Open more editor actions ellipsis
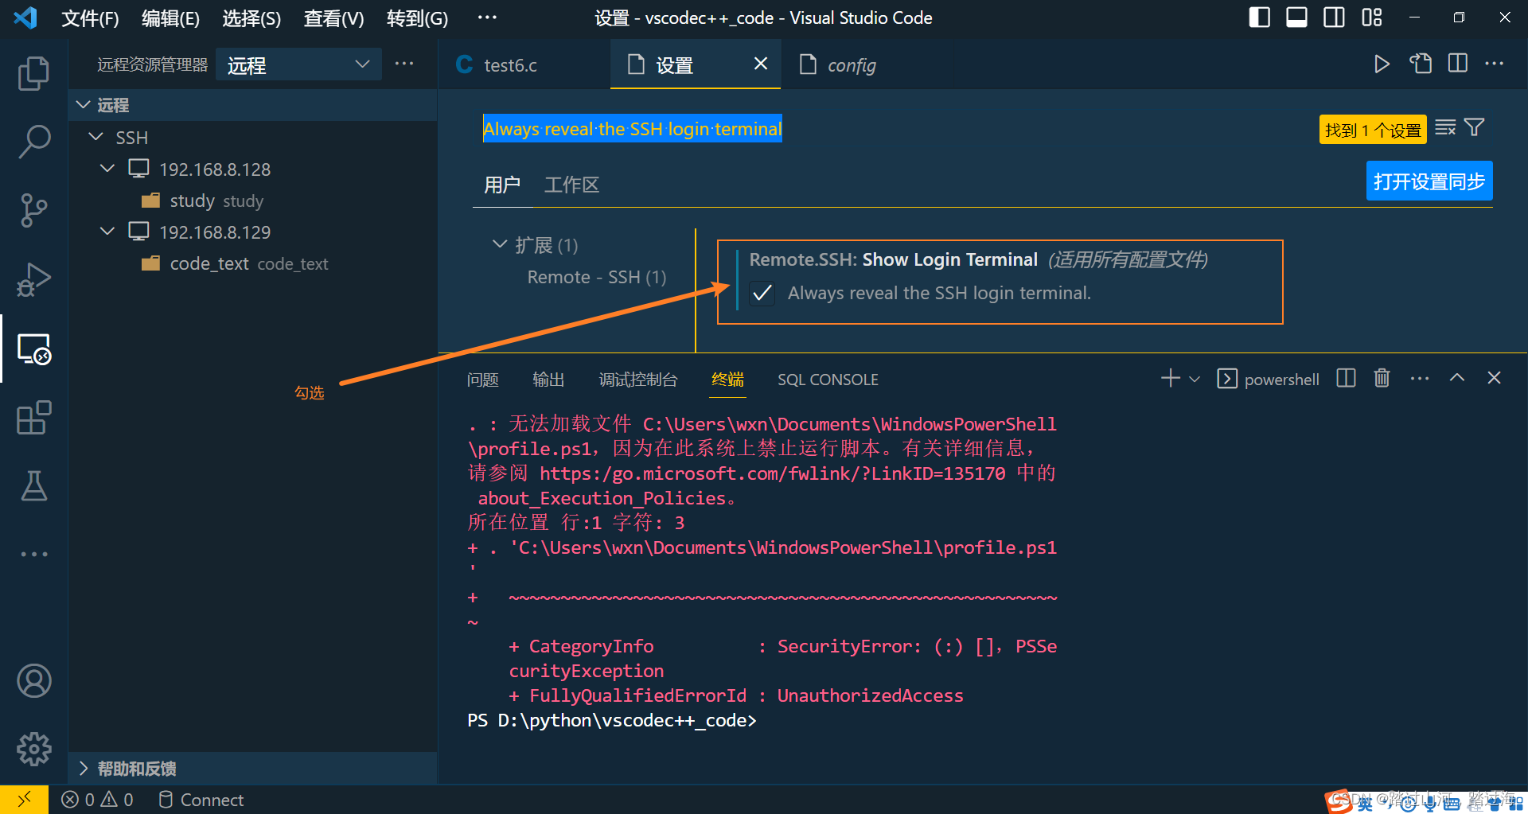 (x=1495, y=64)
